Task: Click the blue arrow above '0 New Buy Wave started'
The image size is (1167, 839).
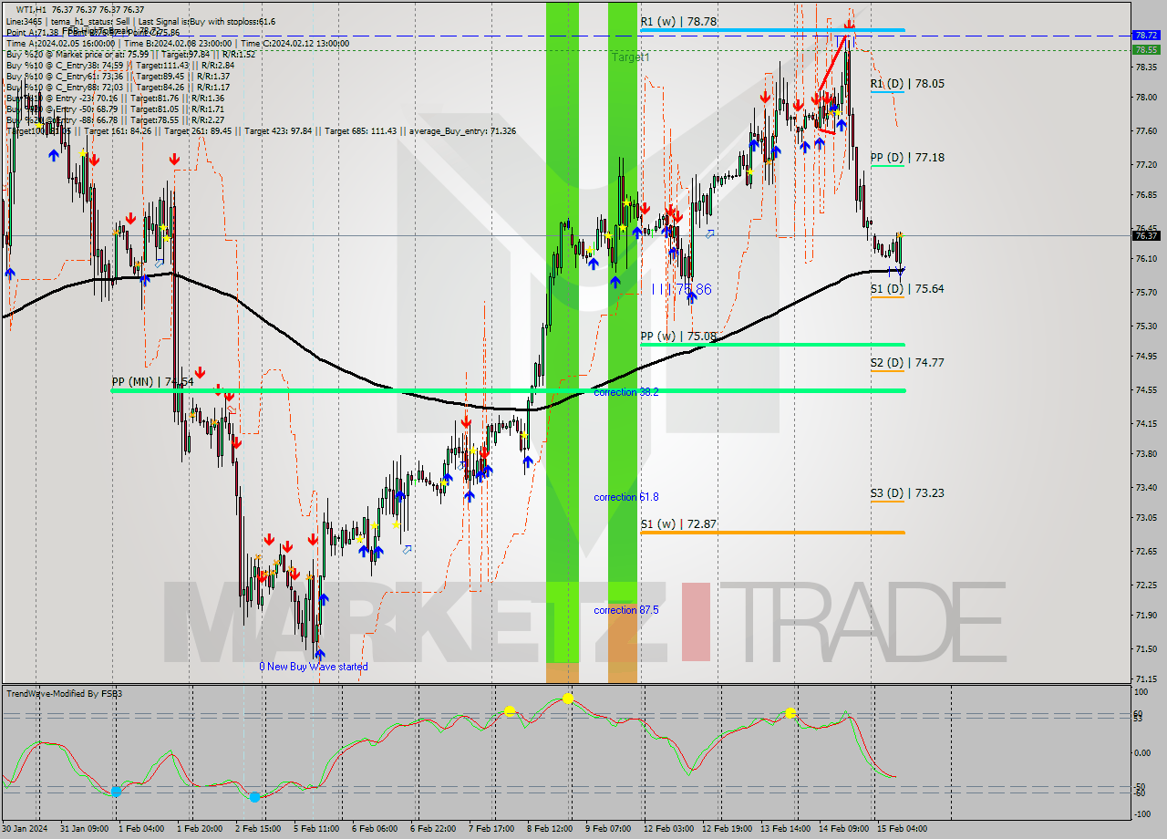Action: [319, 653]
